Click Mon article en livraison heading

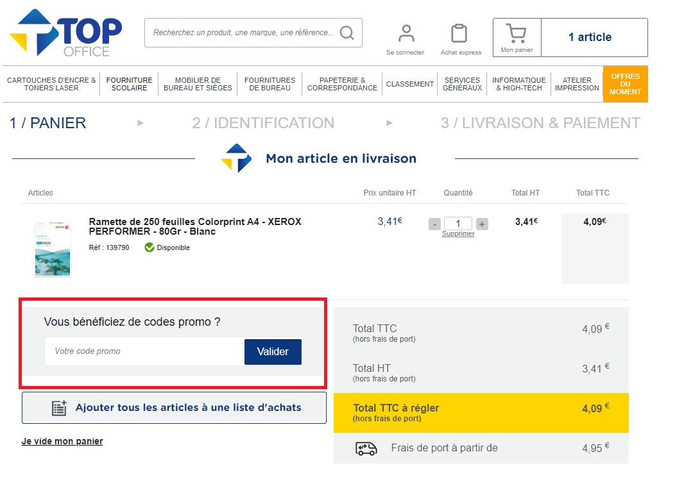click(341, 158)
